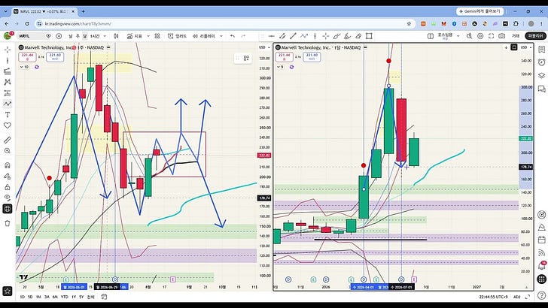Select the ruler measure tool in sidebar
This screenshot has height=308, width=548.
8,140
